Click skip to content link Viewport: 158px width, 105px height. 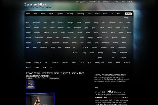(127, 2)
